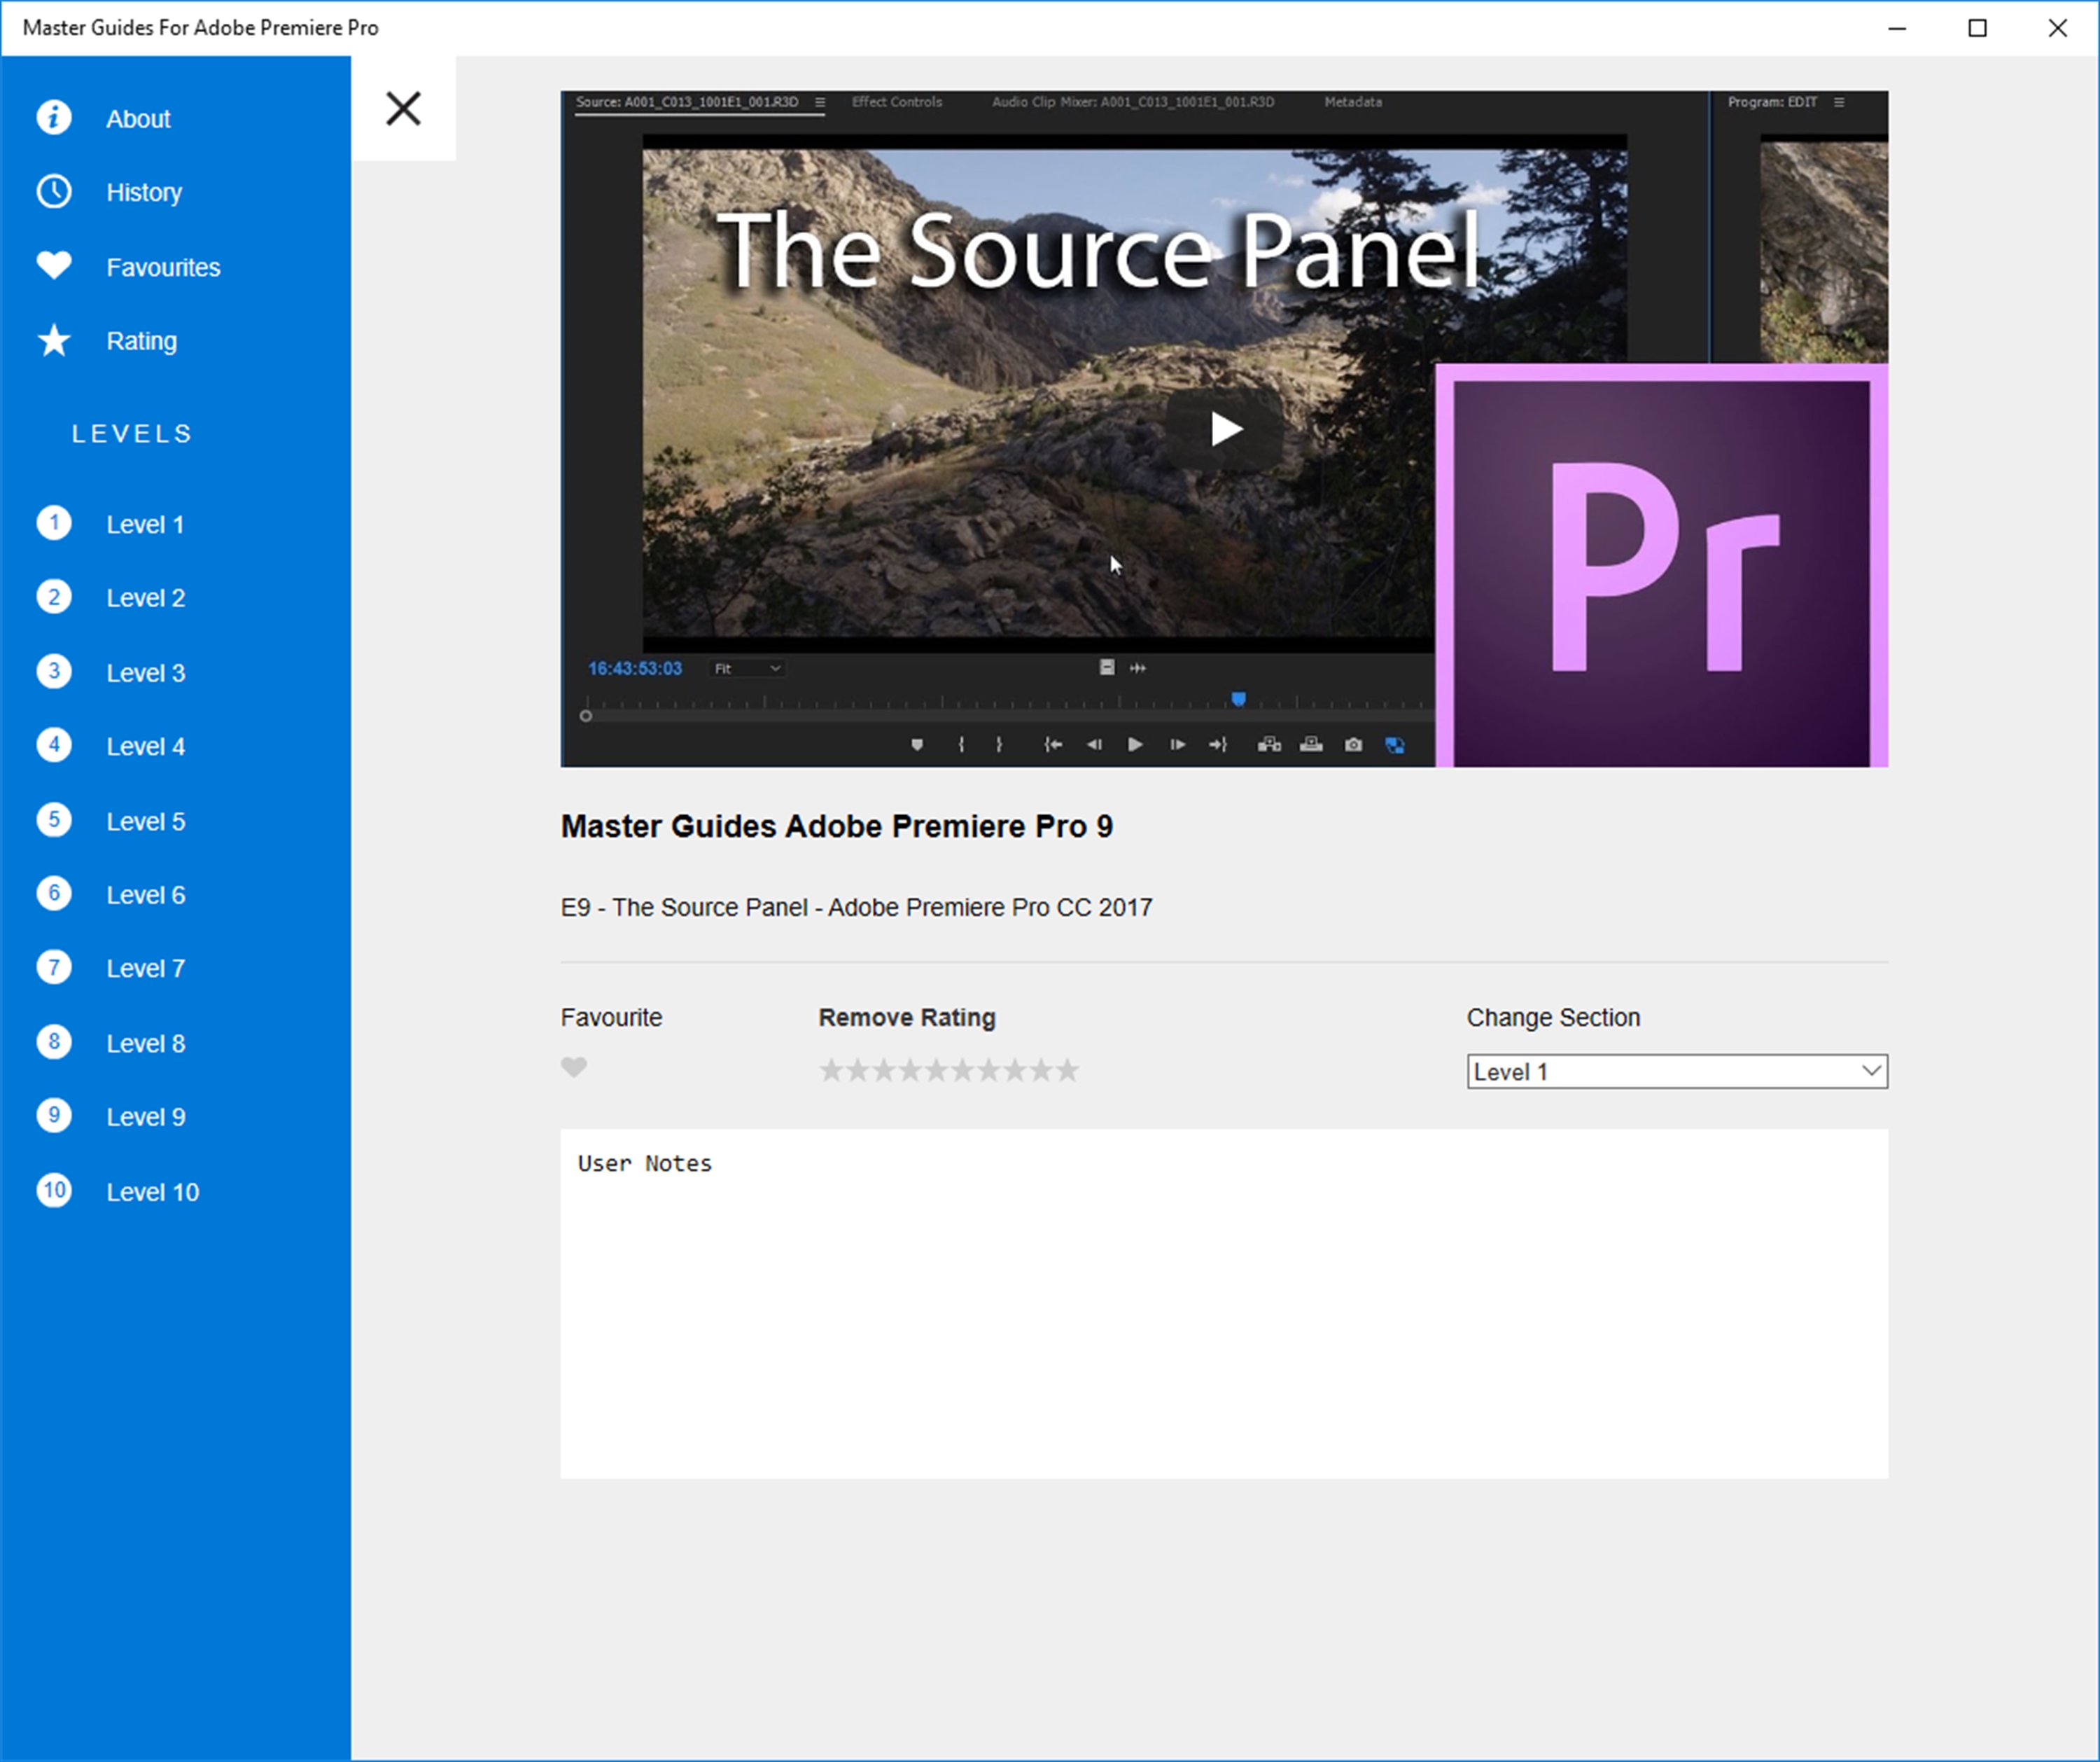Open the Change Section dropdown
Image resolution: width=2100 pixels, height=1762 pixels.
tap(1676, 1071)
